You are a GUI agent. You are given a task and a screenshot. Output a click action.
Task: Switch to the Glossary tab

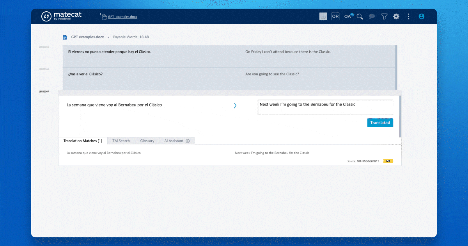[x=147, y=141]
